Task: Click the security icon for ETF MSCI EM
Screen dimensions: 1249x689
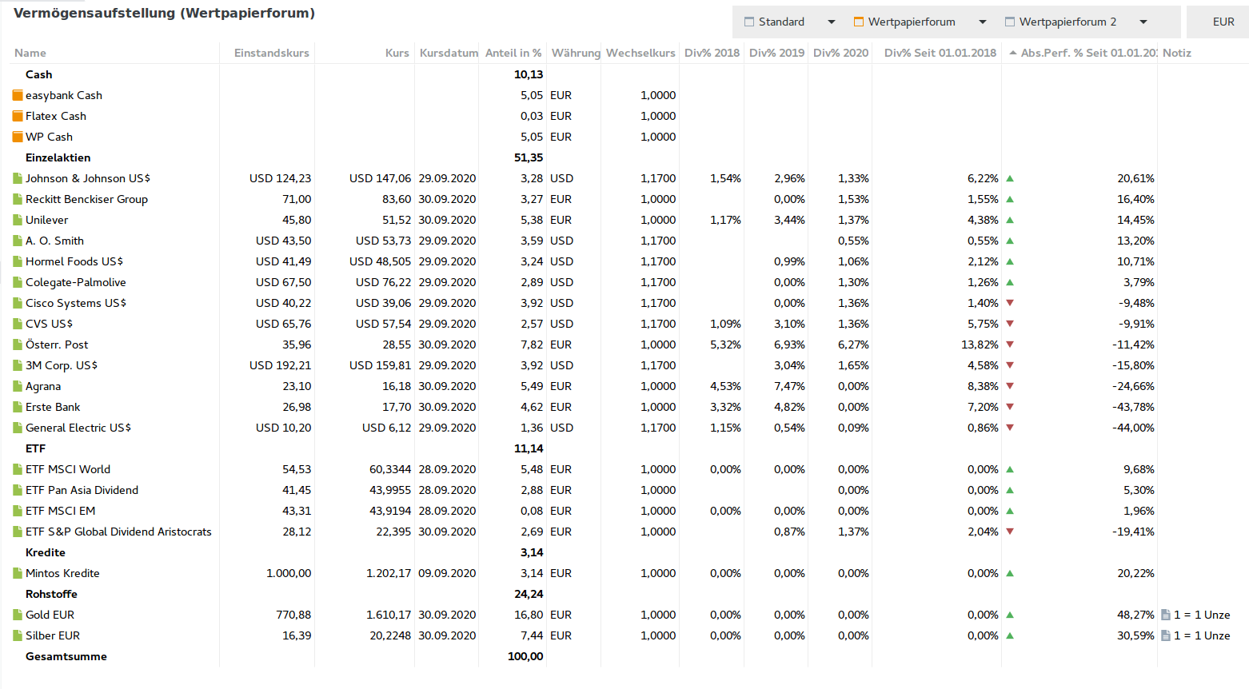Action: tap(18, 511)
